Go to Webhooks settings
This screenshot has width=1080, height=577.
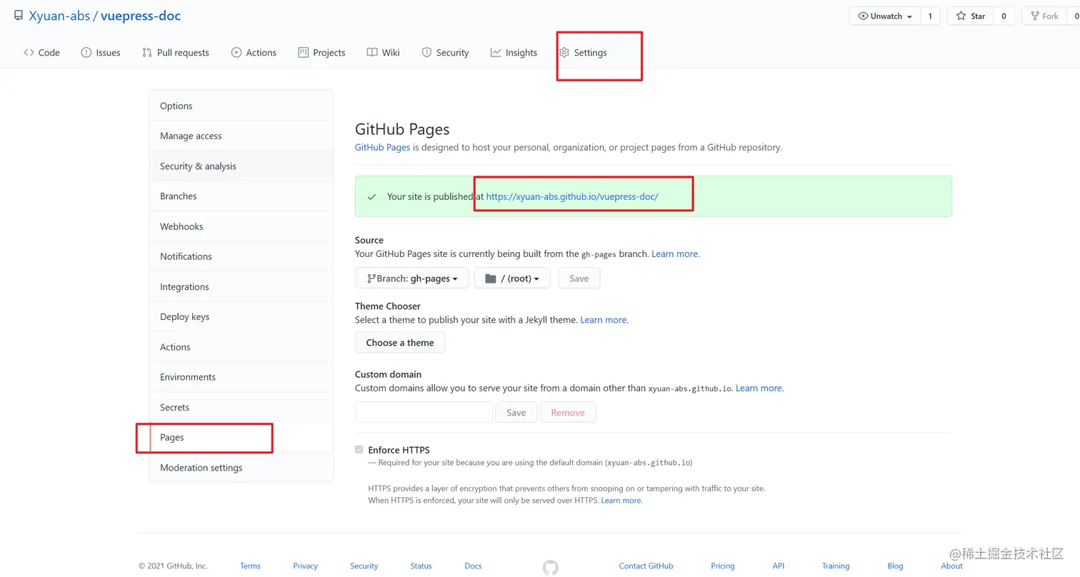click(x=241, y=226)
